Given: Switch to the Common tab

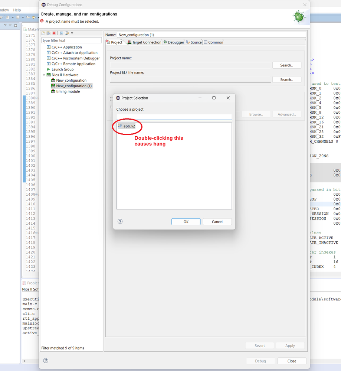Looking at the screenshot, I should tap(213, 42).
